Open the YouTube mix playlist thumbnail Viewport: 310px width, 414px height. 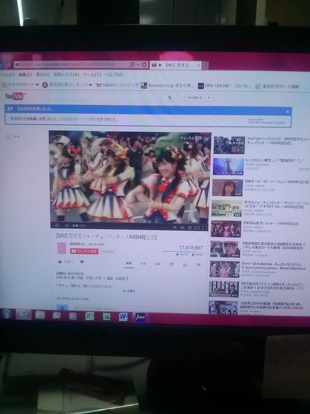229,145
